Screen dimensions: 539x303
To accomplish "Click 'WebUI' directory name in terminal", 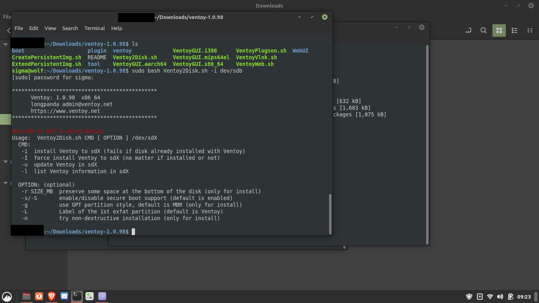I will coord(301,50).
